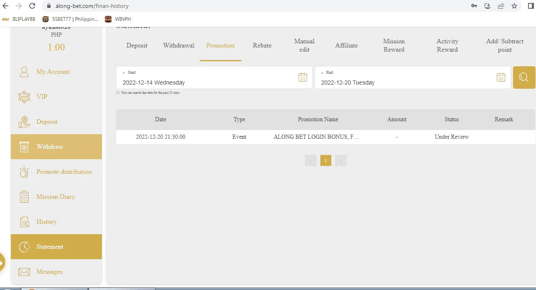
Task: Click ALONG BET LOGIN BONUS promotion name
Action: coord(316,137)
